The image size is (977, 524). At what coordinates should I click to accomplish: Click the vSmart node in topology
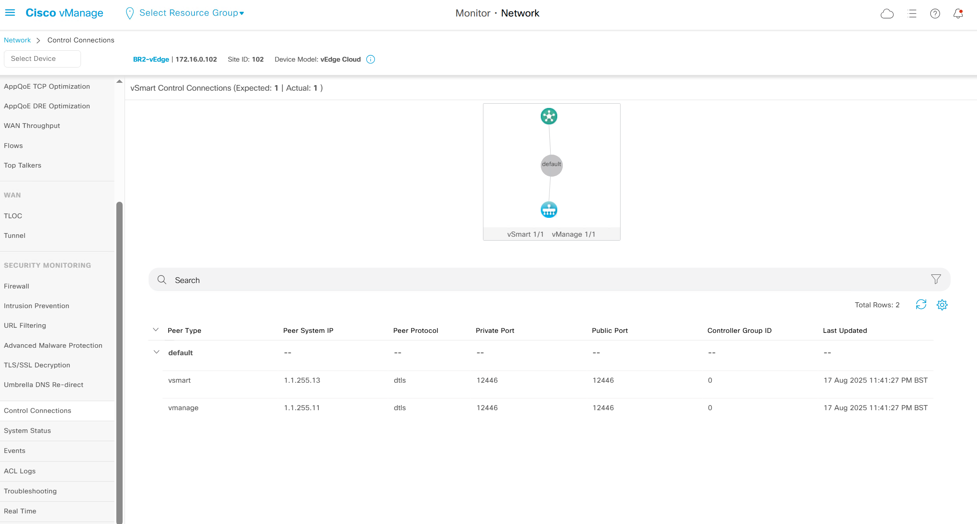[x=549, y=116]
